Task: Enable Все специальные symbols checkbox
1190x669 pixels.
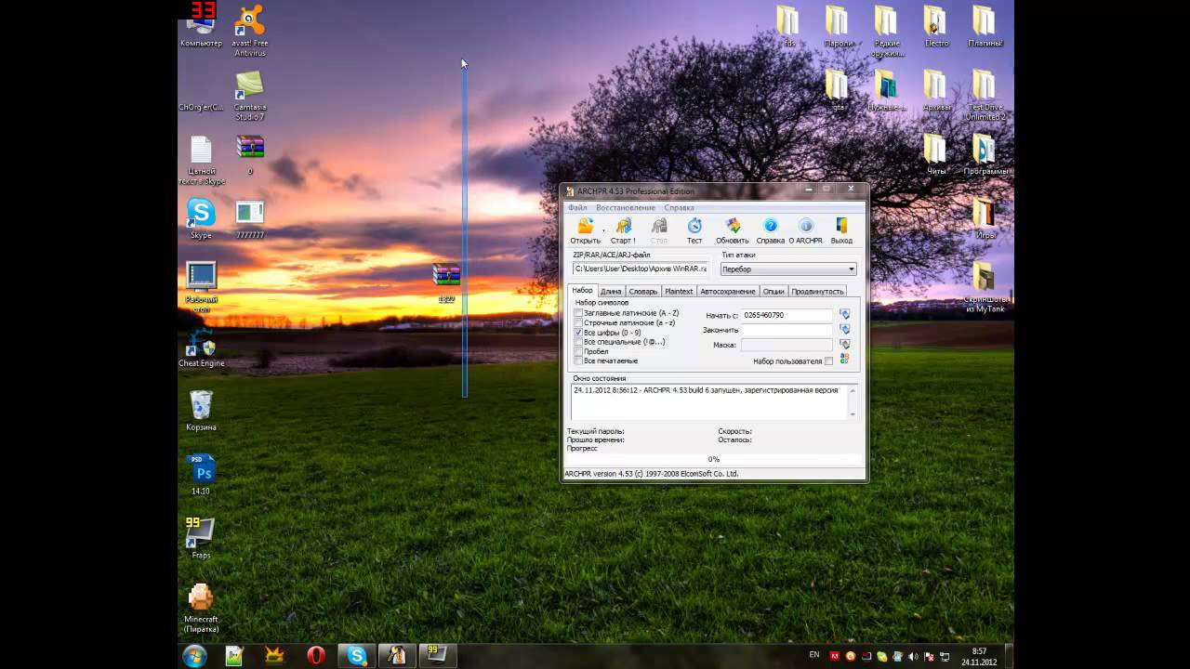Action: pos(578,341)
